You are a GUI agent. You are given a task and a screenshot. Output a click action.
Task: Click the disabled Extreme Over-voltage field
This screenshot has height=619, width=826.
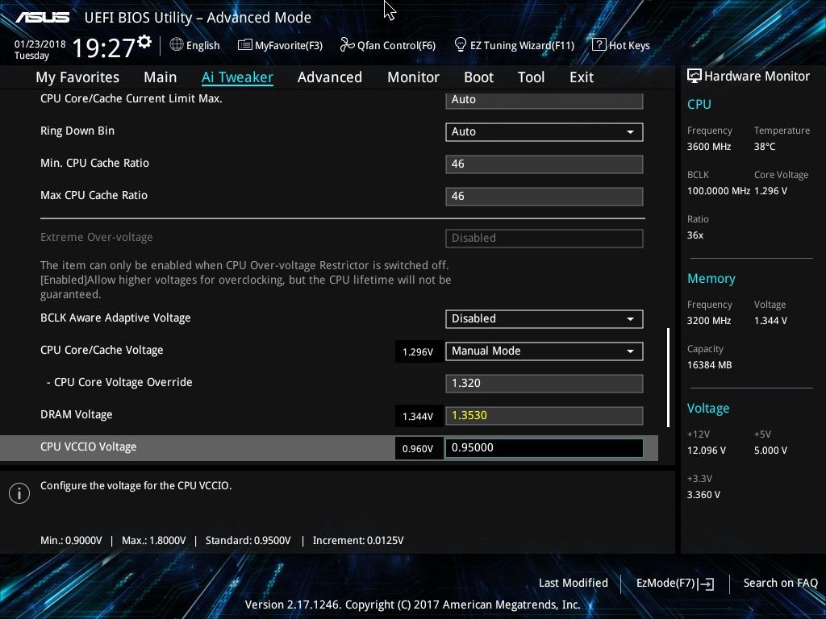point(544,238)
